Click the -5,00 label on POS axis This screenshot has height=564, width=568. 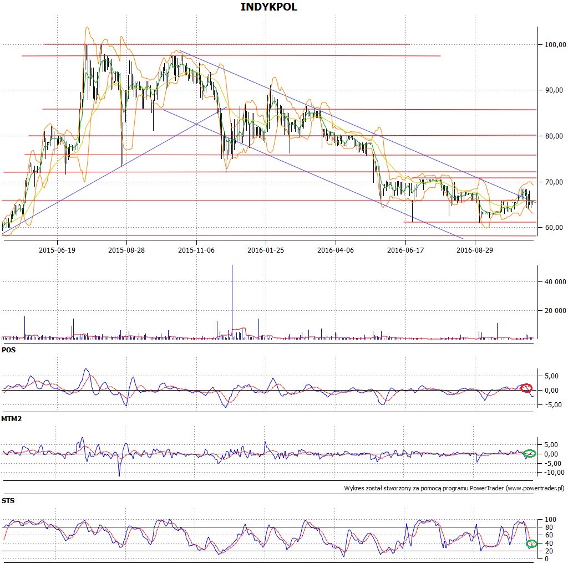pyautogui.click(x=553, y=405)
